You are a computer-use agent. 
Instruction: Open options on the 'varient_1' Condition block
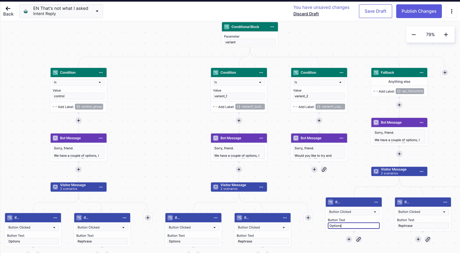(261, 73)
